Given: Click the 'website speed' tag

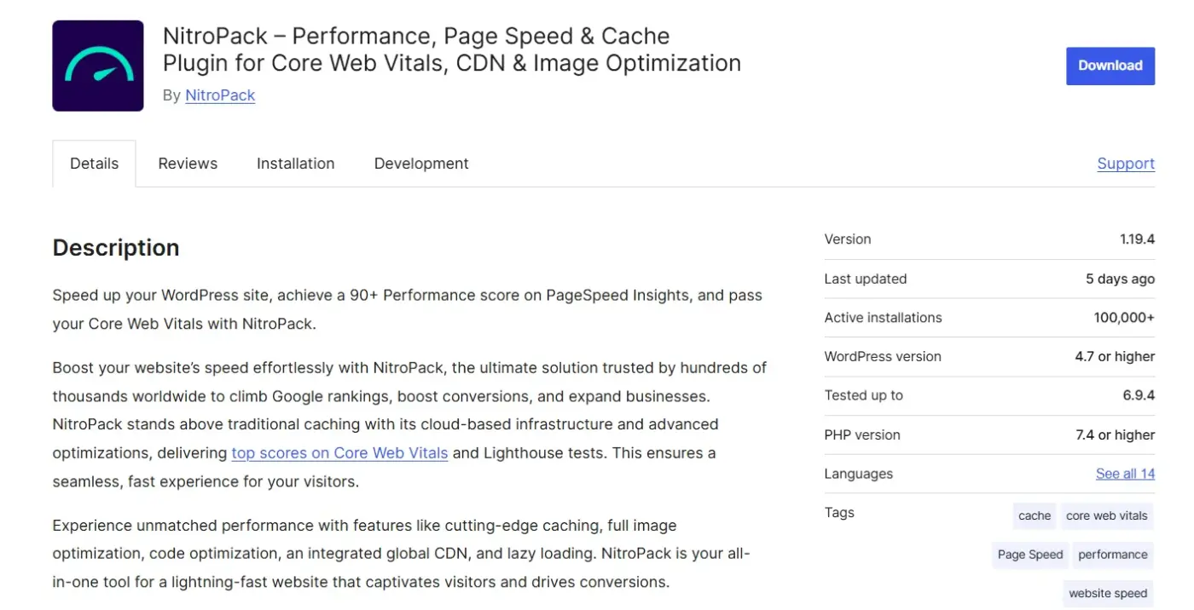Looking at the screenshot, I should click(1108, 594).
